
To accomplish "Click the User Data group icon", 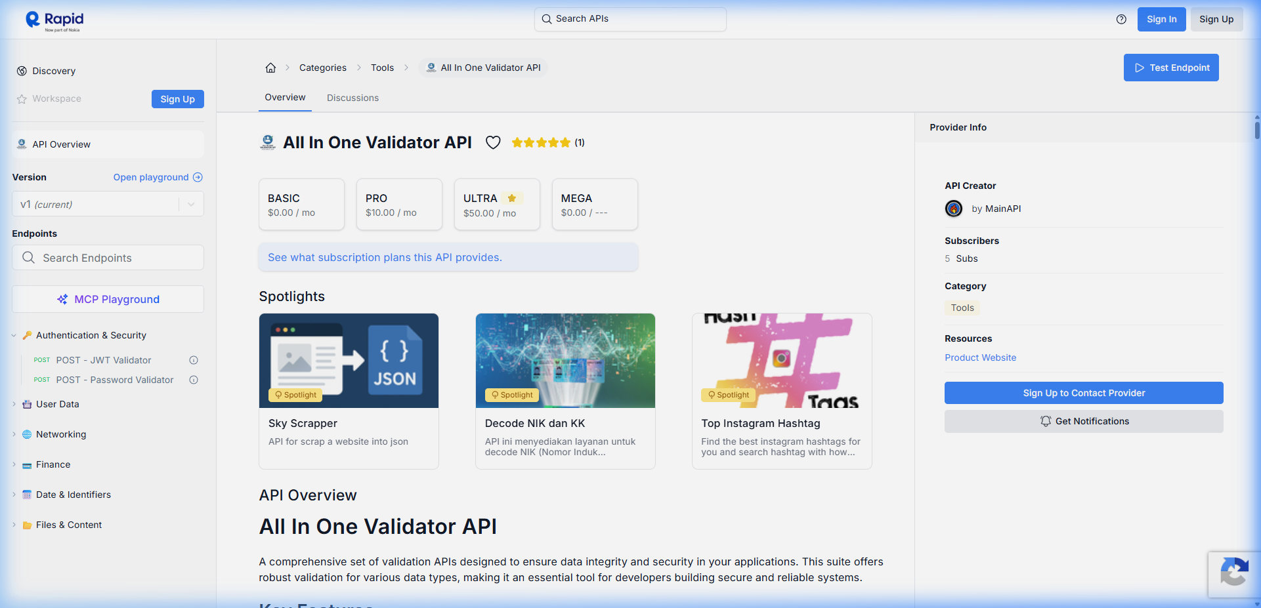I will coord(27,404).
